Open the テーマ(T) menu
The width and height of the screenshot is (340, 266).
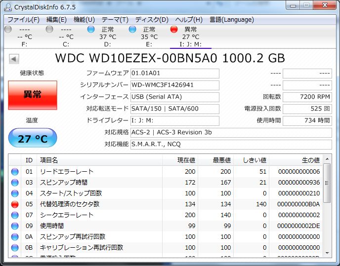click(115, 20)
